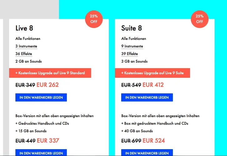Click the Live 8 product title
227x156 pixels.
tap(24, 28)
